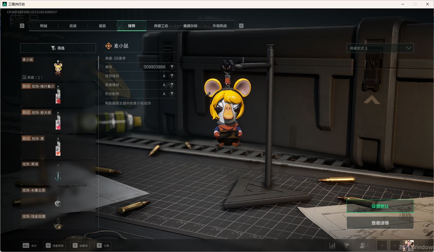Click the orange rarity icon beside 麦小鼠 title
The image size is (434, 252).
108,46
